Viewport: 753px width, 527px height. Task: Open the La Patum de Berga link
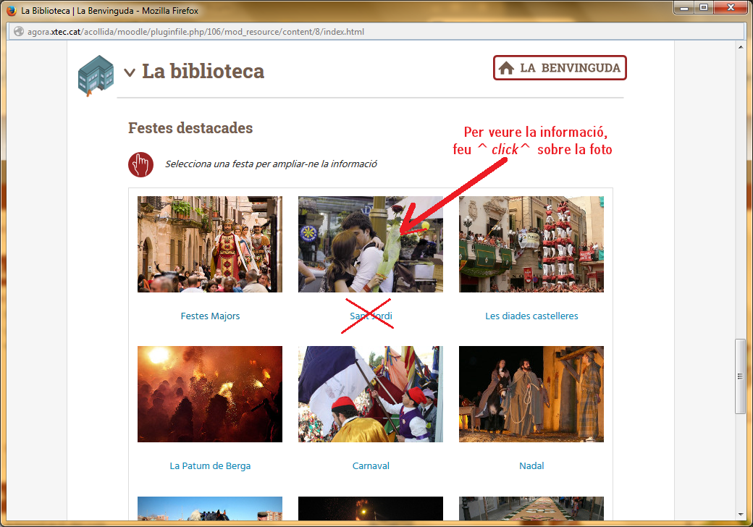click(210, 466)
